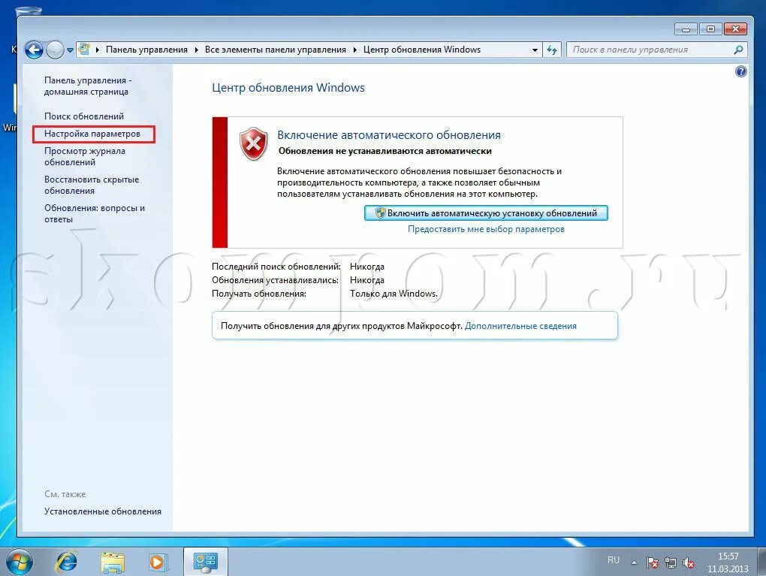This screenshot has height=576, width=766.
Task: Click the greyed forward navigation arrow
Action: (56, 50)
